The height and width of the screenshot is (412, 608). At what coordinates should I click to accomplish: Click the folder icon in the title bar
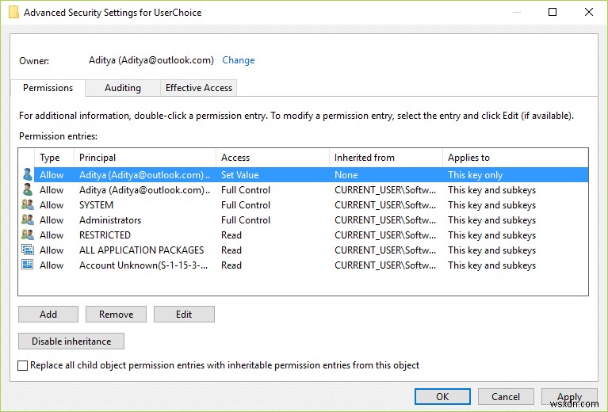(14, 13)
